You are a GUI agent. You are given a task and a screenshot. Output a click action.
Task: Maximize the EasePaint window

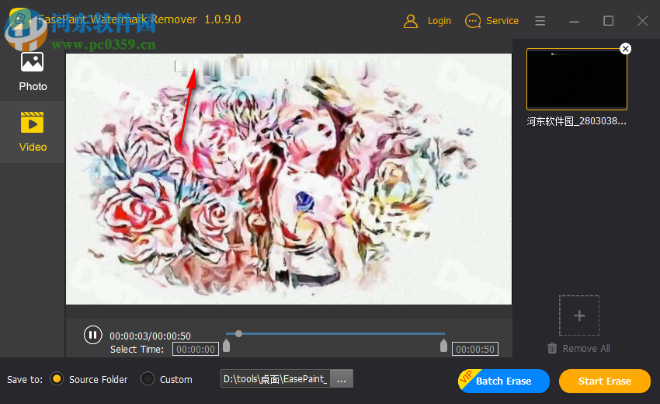608,21
